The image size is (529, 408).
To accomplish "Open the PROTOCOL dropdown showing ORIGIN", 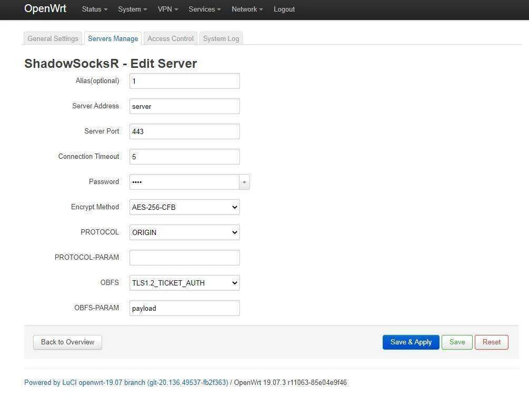I will [x=185, y=232].
